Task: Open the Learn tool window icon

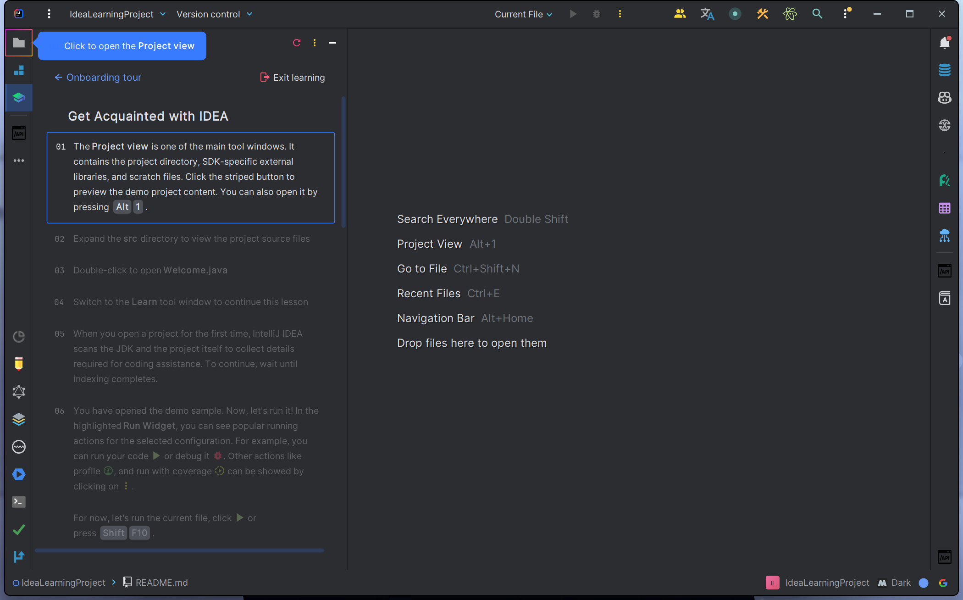Action: point(19,97)
